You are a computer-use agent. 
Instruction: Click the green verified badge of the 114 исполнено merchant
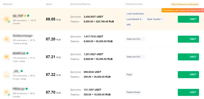click(x=27, y=53)
